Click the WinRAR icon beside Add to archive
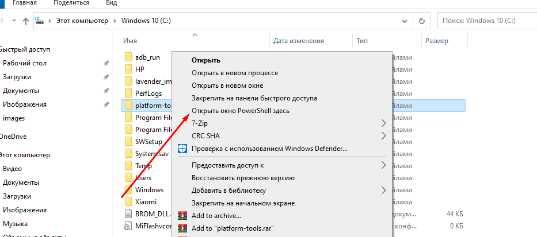Screen dimensions: 537x237 point(182,216)
